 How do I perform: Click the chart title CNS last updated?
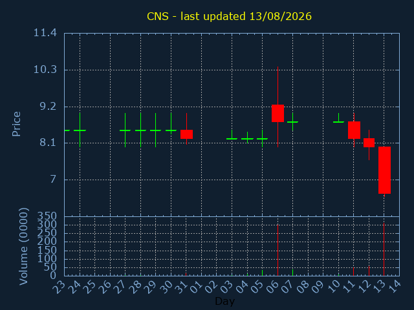click(x=229, y=16)
